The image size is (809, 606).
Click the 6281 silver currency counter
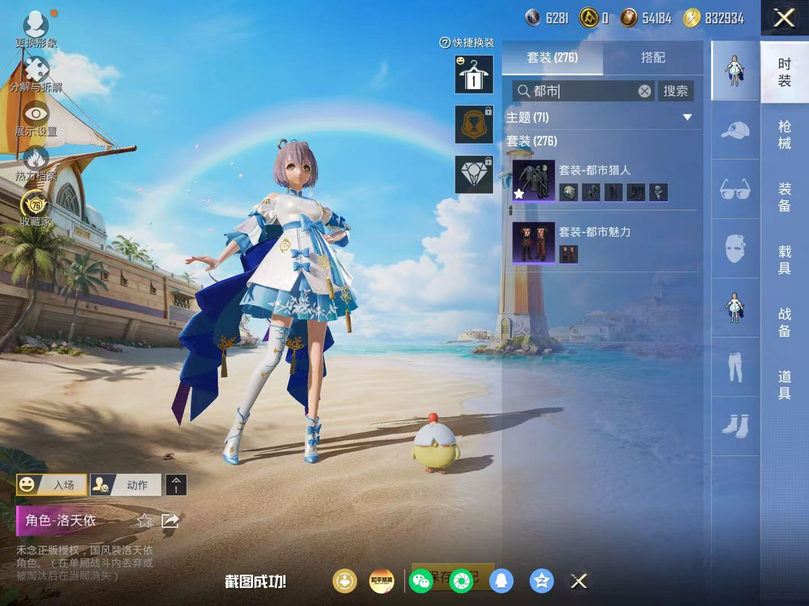tap(547, 19)
